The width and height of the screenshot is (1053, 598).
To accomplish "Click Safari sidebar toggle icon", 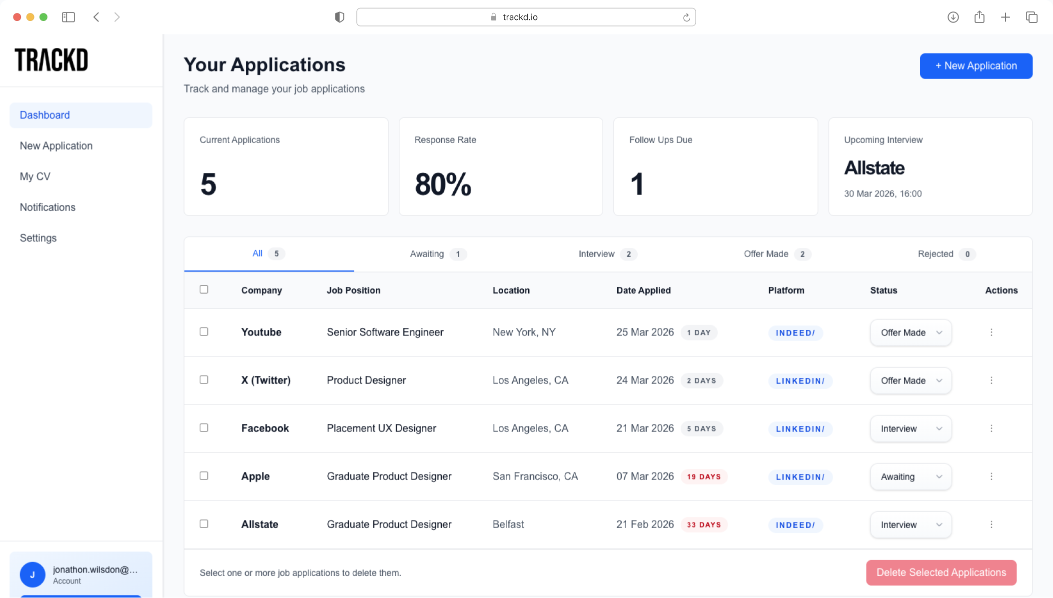I will coord(68,17).
